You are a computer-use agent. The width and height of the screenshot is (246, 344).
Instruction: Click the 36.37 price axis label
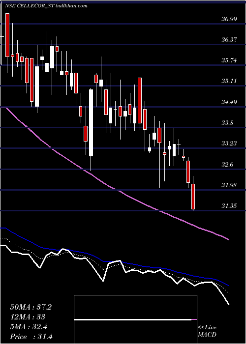(229, 40)
